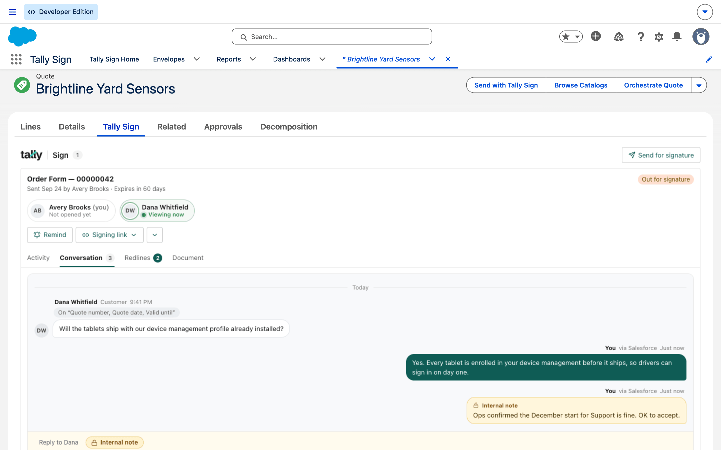Open the help question mark icon
The image size is (721, 450).
[641, 36]
